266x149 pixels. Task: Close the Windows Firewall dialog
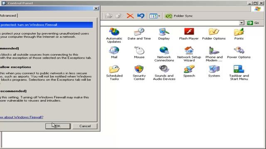pos(96,8)
